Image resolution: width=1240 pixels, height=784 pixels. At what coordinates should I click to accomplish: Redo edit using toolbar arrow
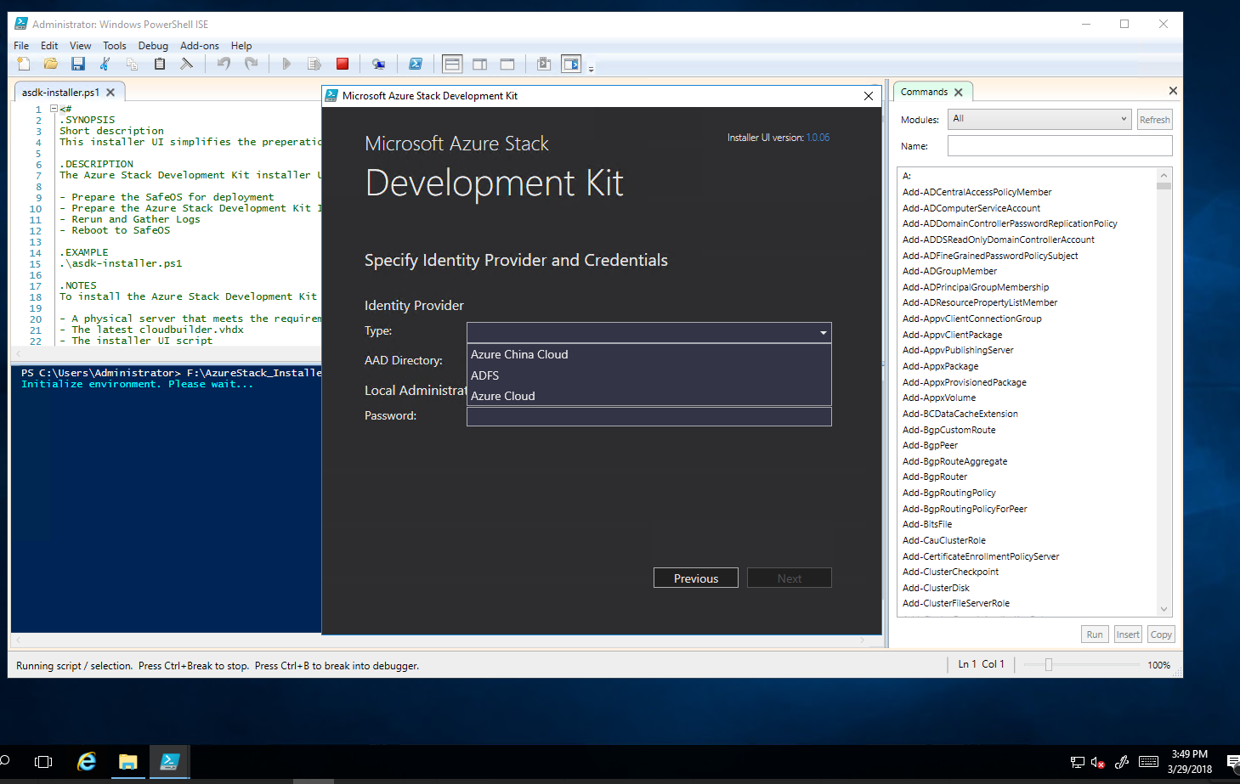(x=251, y=64)
